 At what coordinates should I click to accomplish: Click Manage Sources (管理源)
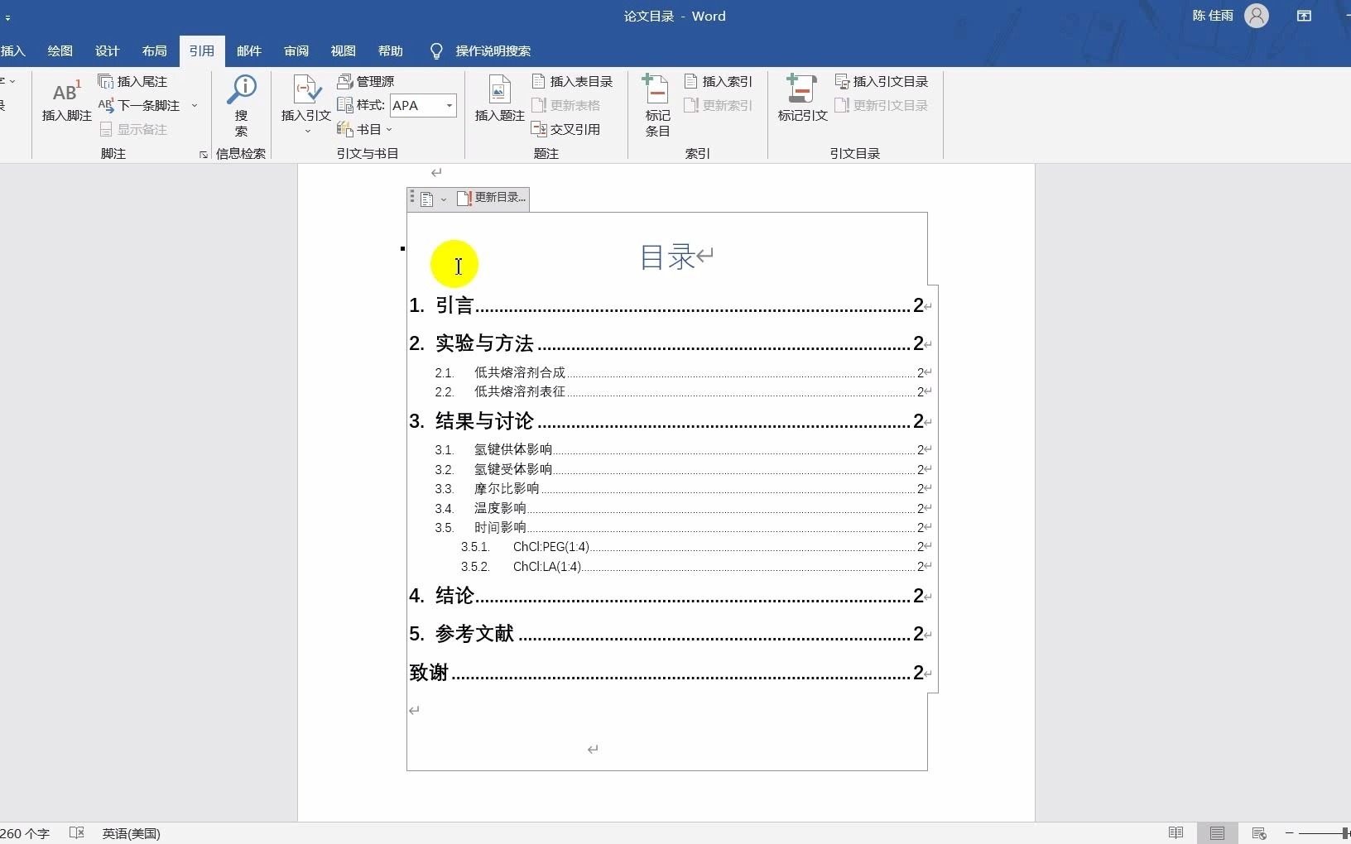tap(366, 81)
